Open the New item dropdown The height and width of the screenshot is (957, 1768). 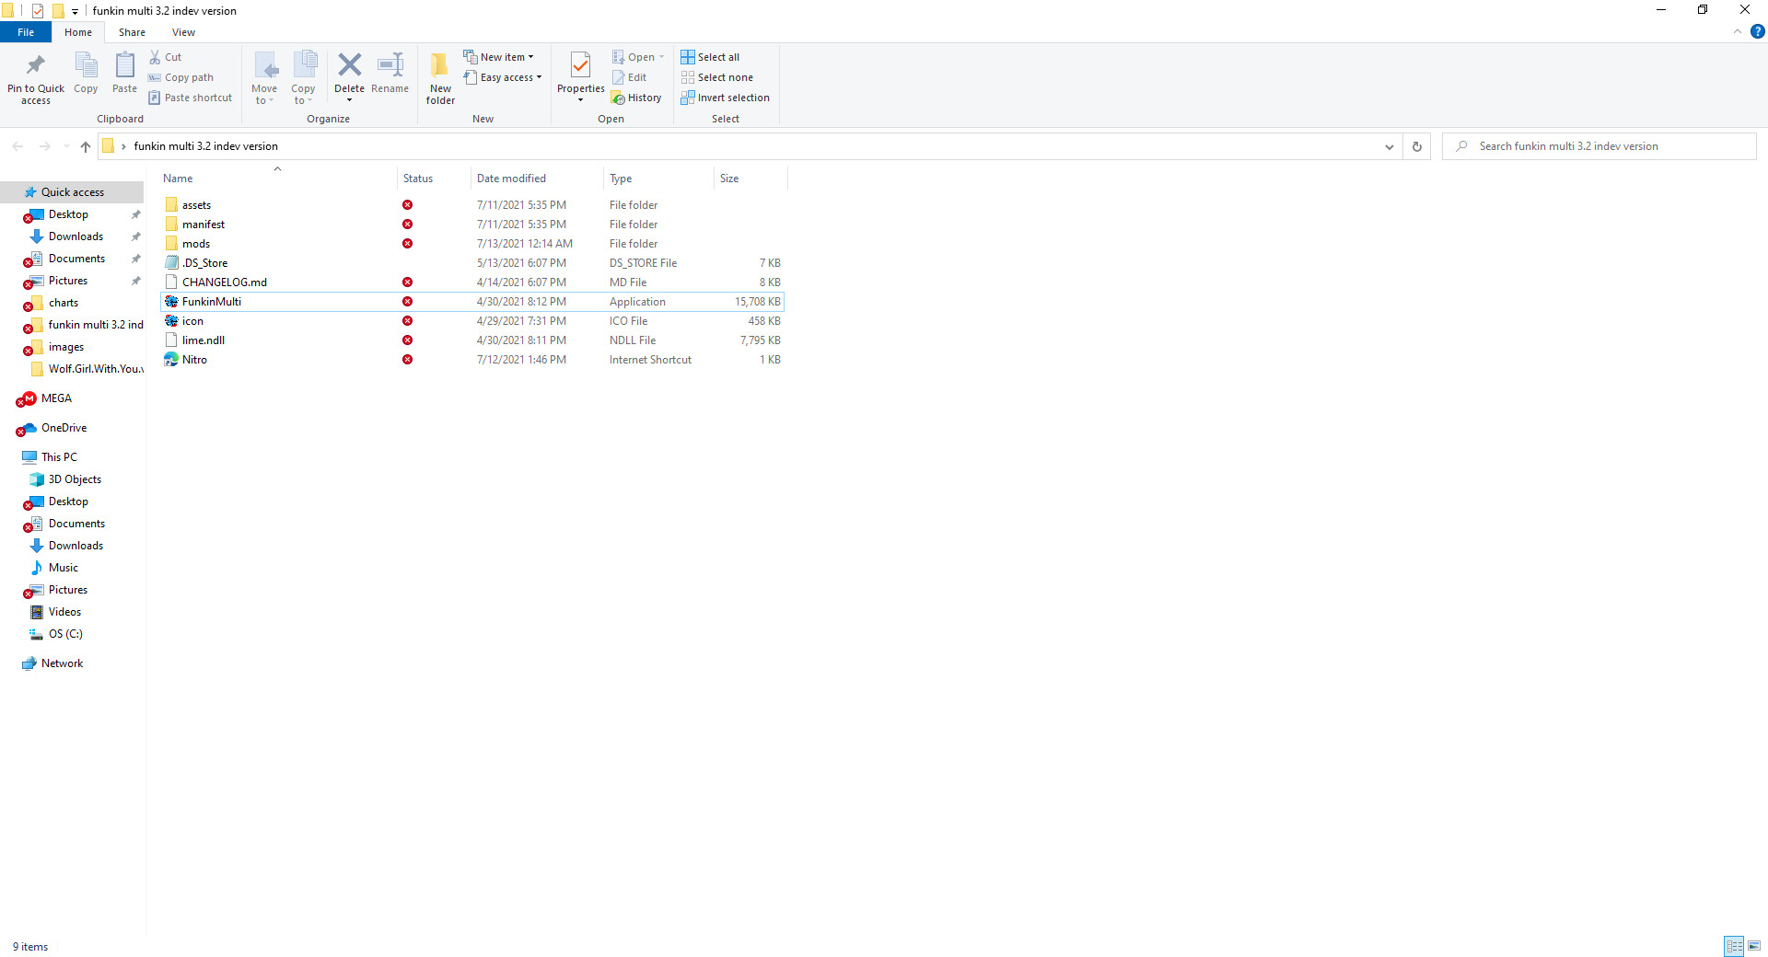(500, 56)
